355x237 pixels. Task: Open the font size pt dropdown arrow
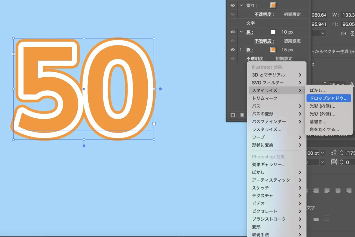tap(323, 153)
